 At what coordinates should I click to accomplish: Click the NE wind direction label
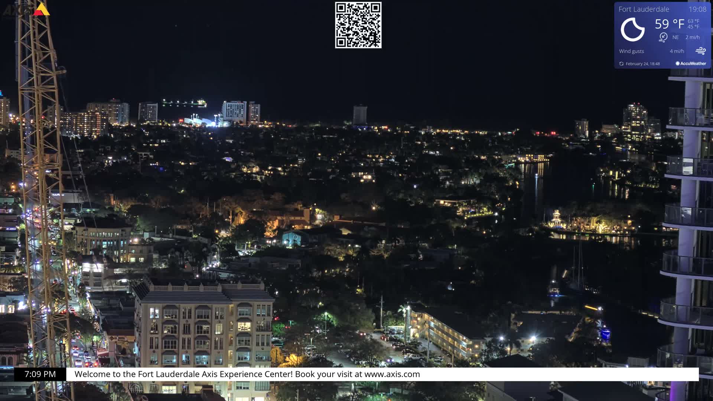pyautogui.click(x=675, y=38)
